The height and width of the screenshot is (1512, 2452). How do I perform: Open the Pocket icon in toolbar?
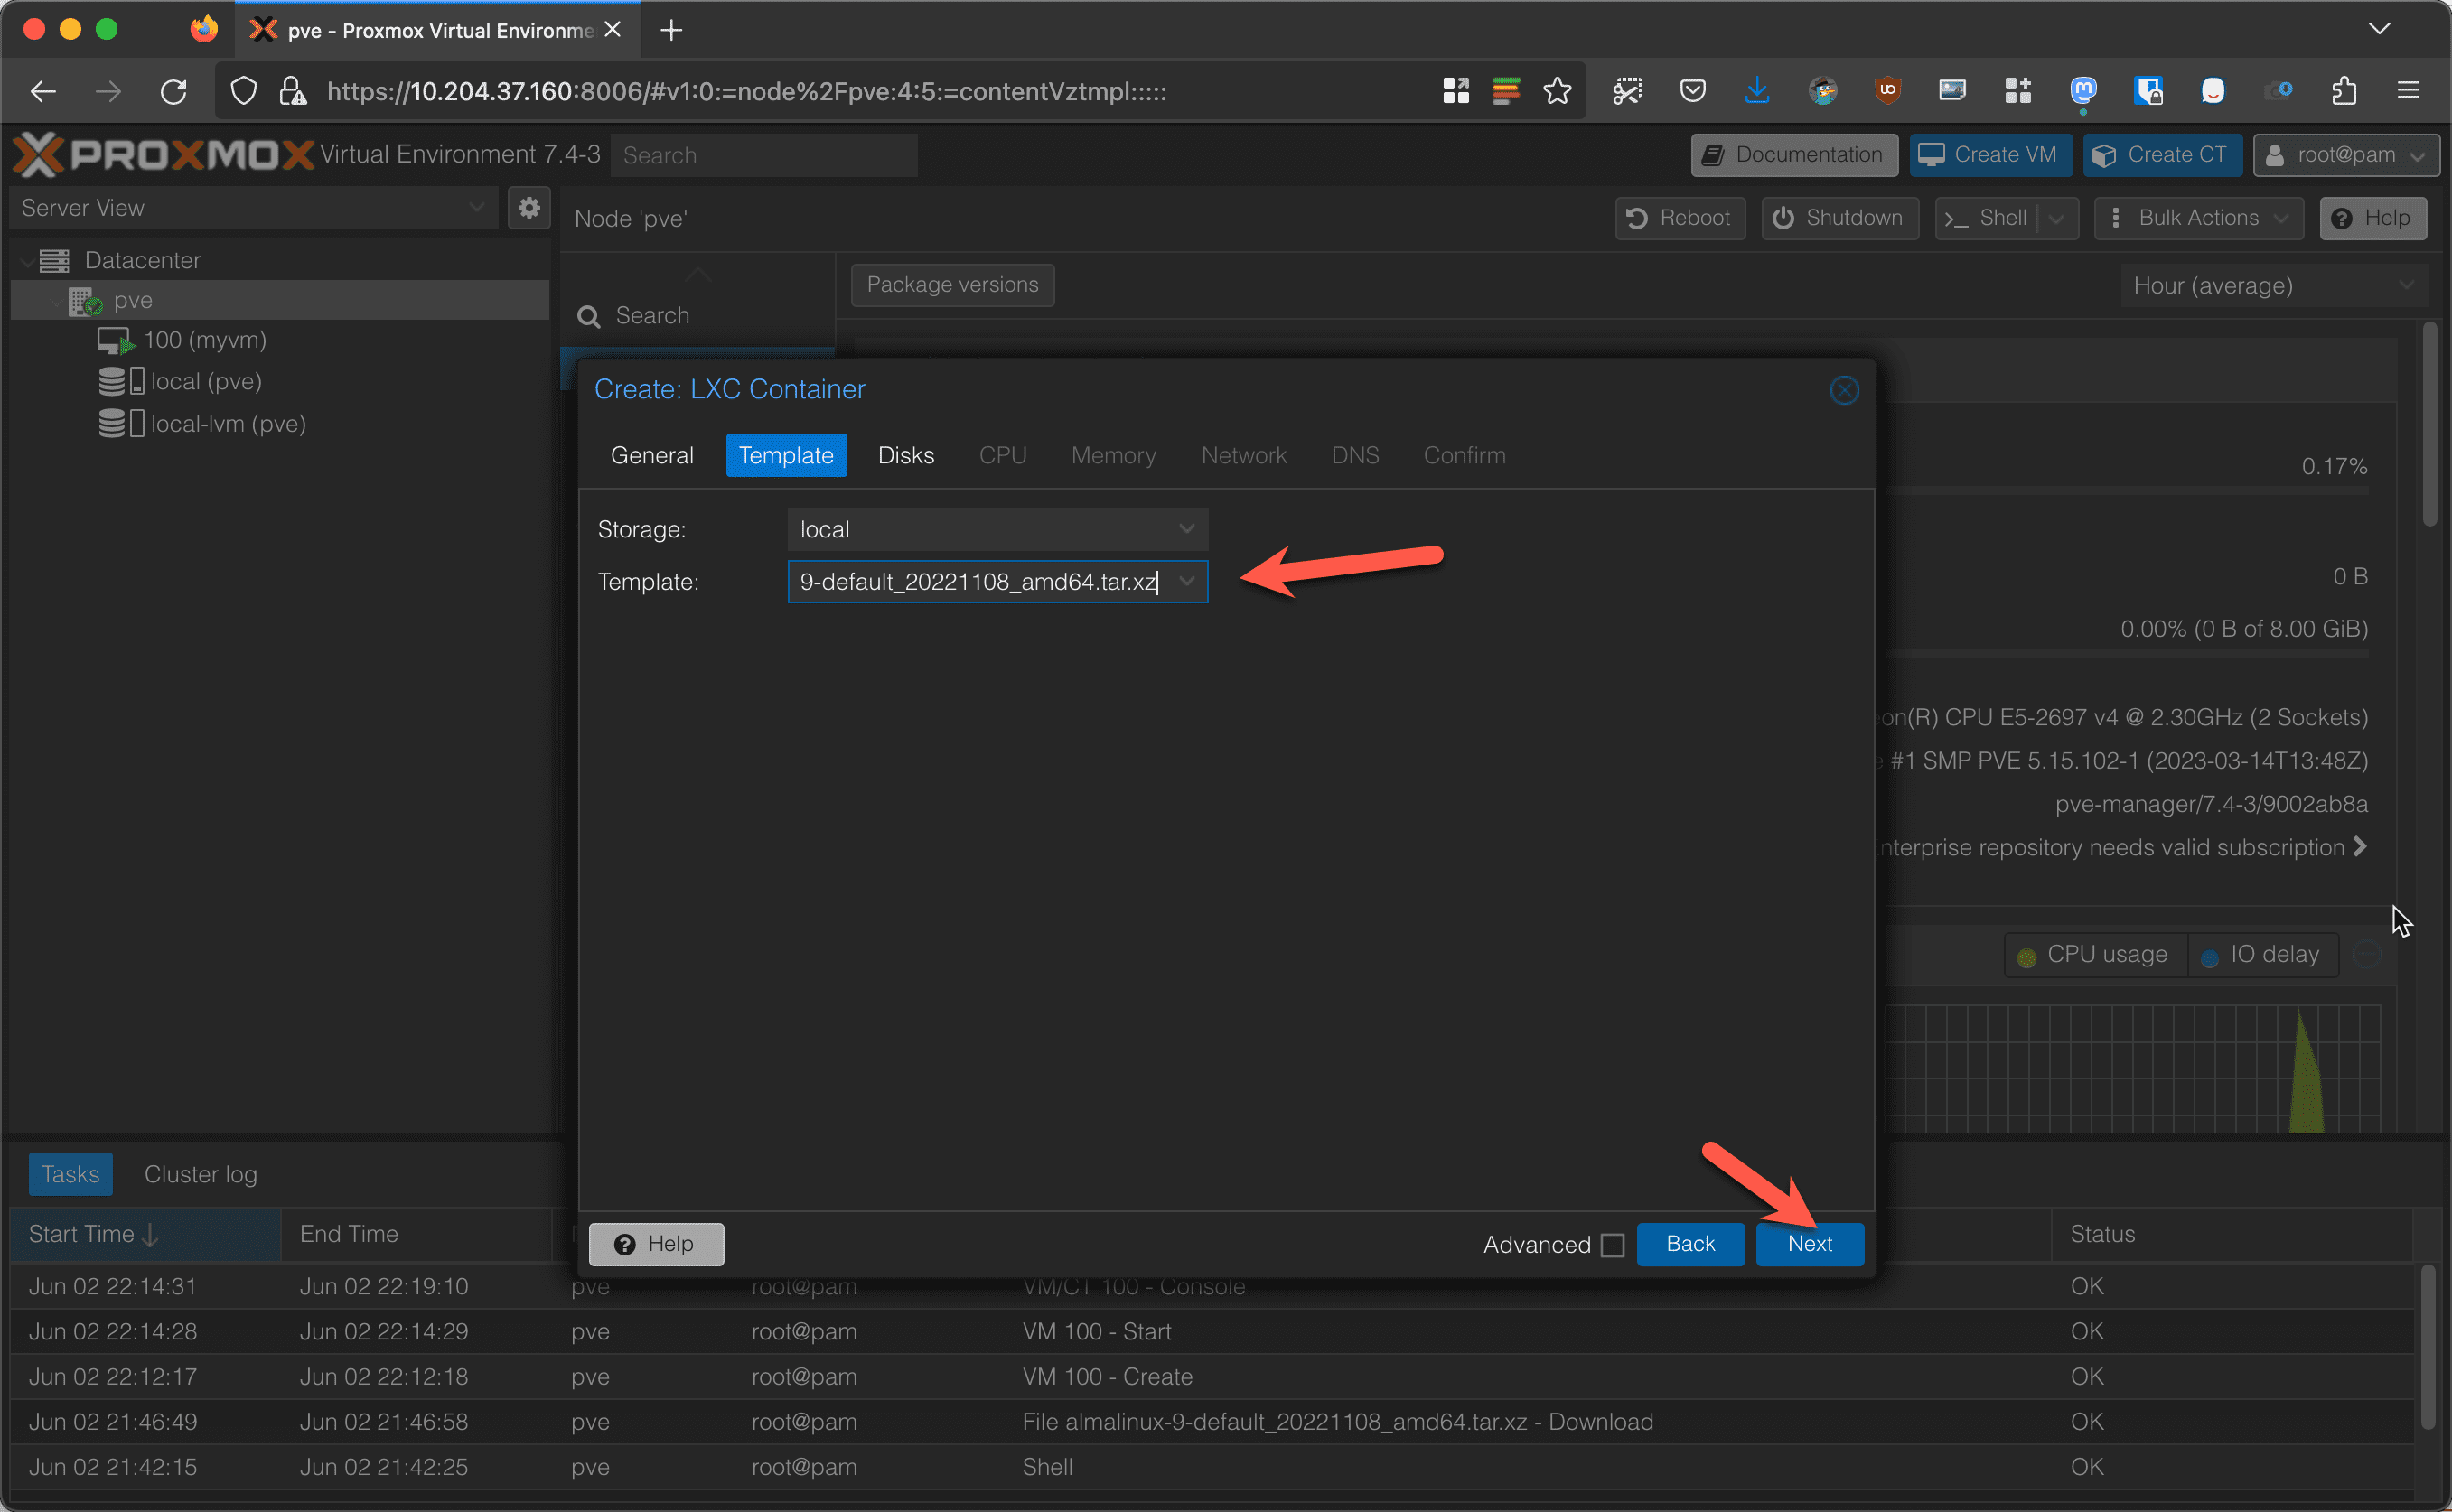tap(1692, 92)
